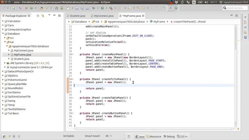Click the MyFrame breadcrumb item
The width and height of the screenshot is (249, 140).
[x=157, y=22]
